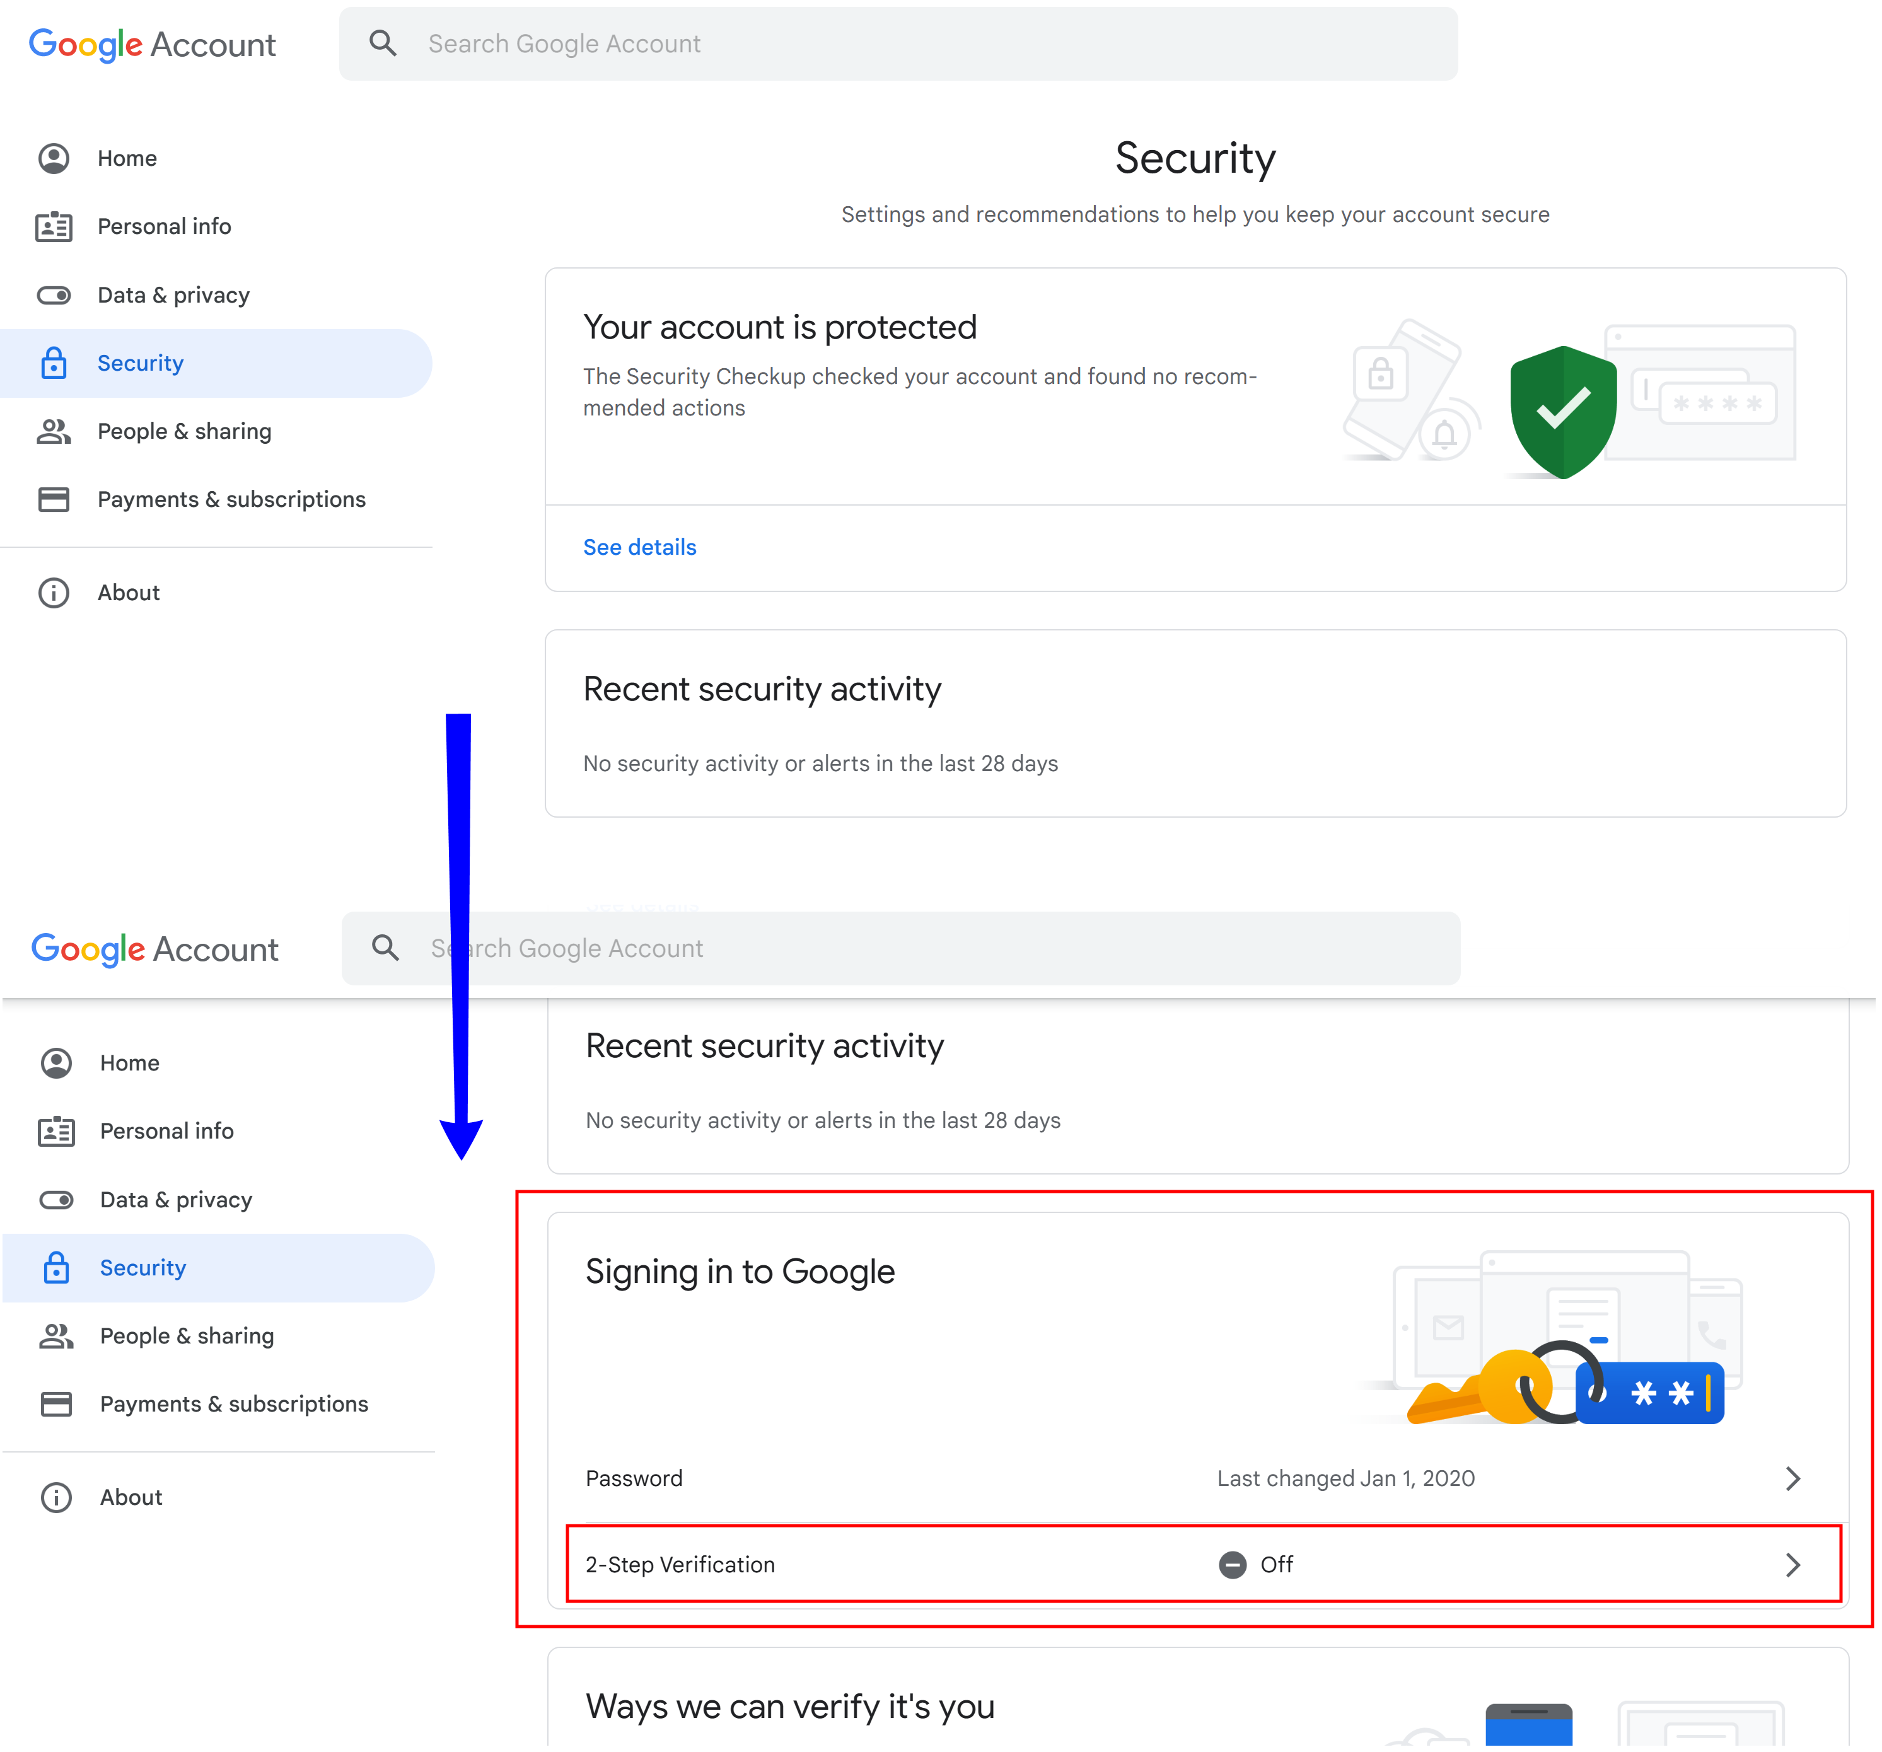Screen dimensions: 1882x1752
Task: Click the Google Account logo in the top header
Action: coord(153,45)
